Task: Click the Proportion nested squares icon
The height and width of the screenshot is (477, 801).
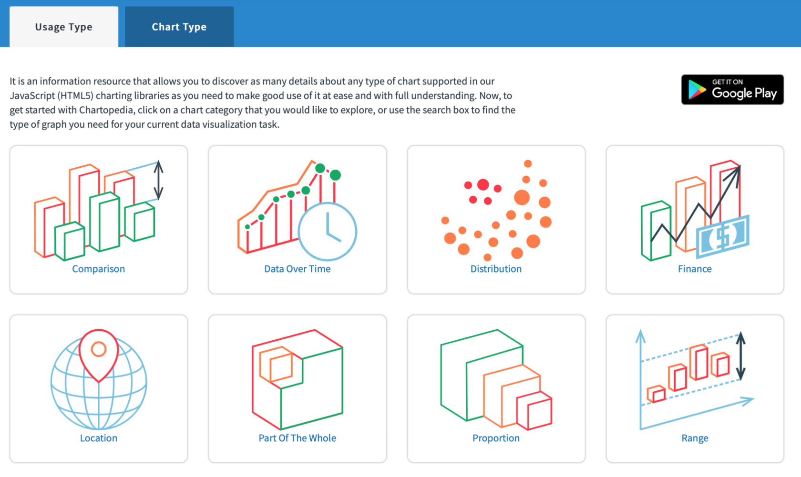Action: click(496, 376)
